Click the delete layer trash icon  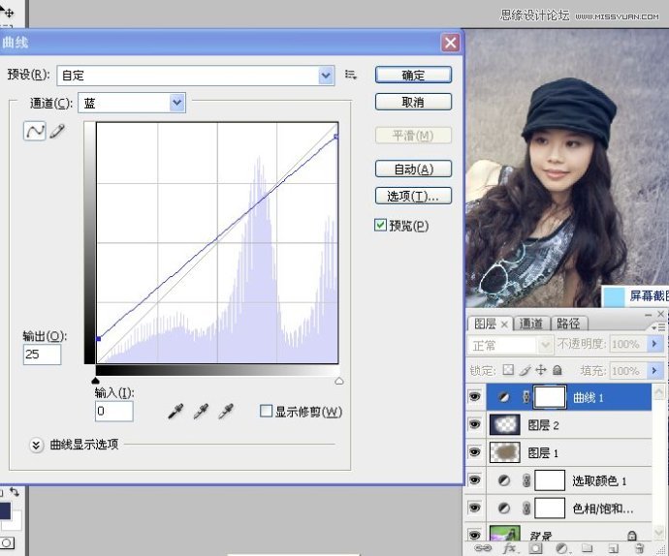coord(639,548)
